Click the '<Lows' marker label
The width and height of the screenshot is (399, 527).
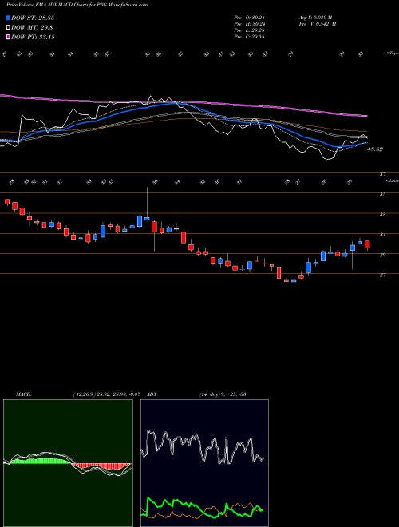[392, 180]
